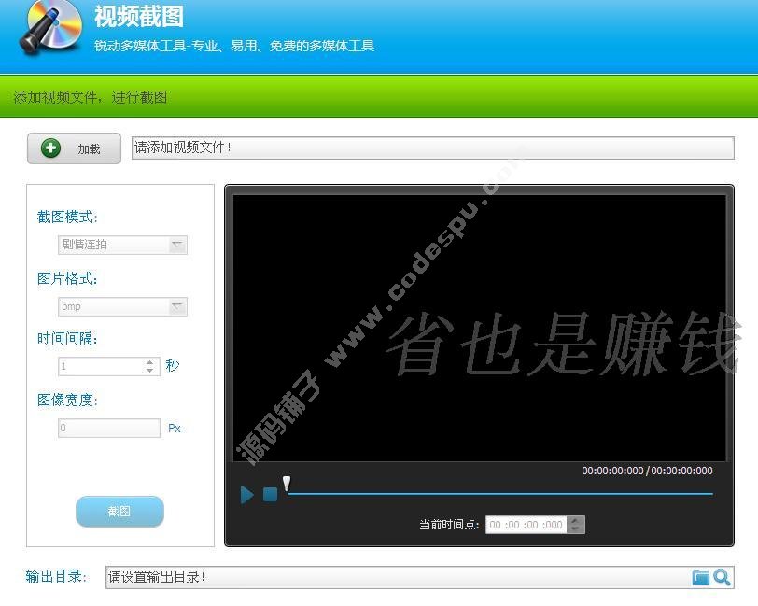Click the 加载 button to load a video

[x=74, y=148]
